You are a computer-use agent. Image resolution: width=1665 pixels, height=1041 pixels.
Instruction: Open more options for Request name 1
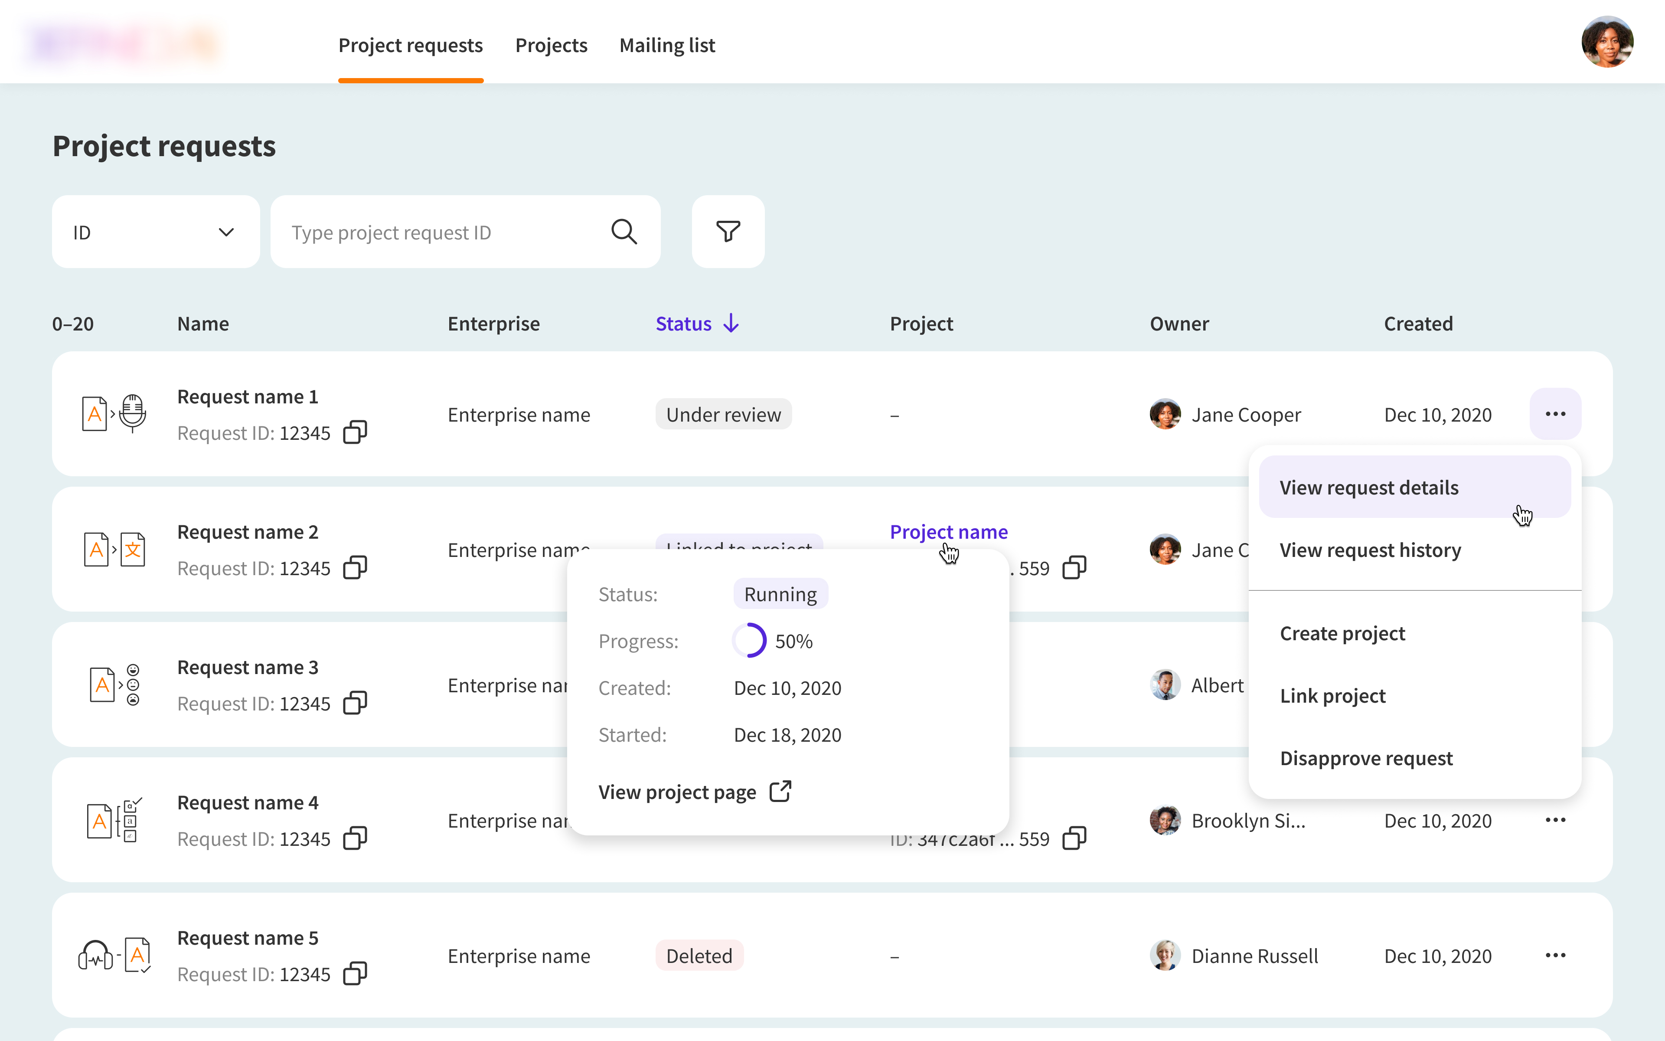(x=1555, y=414)
